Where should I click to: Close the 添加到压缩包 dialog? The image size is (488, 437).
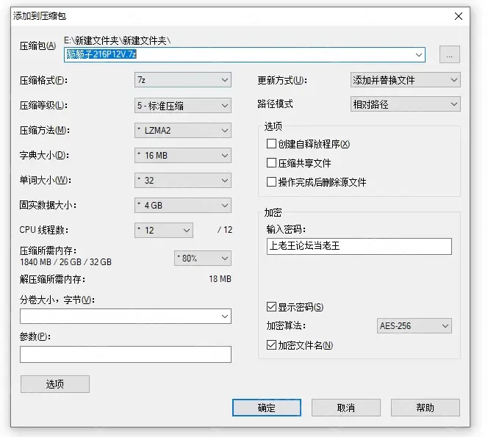[459, 16]
